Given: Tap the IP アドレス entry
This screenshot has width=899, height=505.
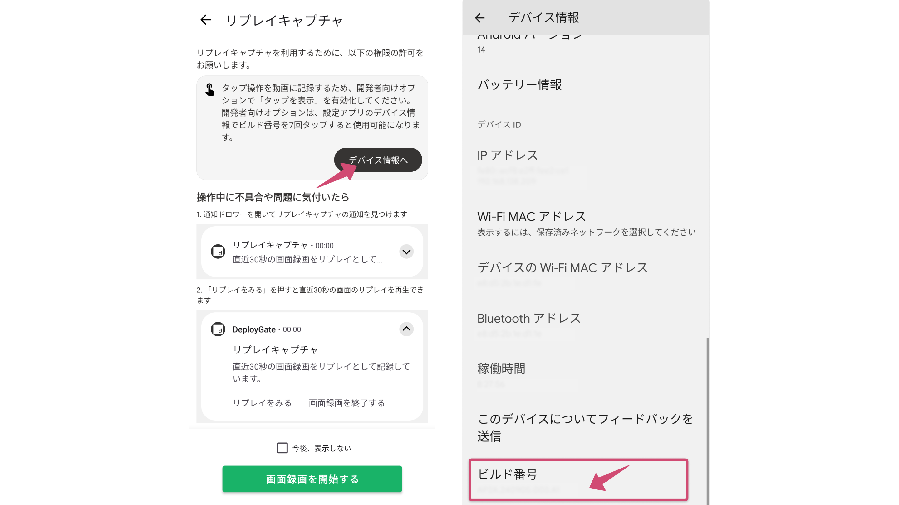Looking at the screenshot, I should 507,155.
